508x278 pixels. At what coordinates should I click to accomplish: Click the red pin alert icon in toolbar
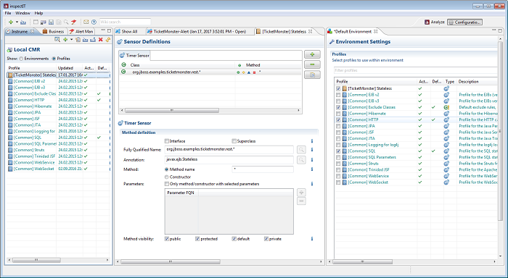pos(74,22)
